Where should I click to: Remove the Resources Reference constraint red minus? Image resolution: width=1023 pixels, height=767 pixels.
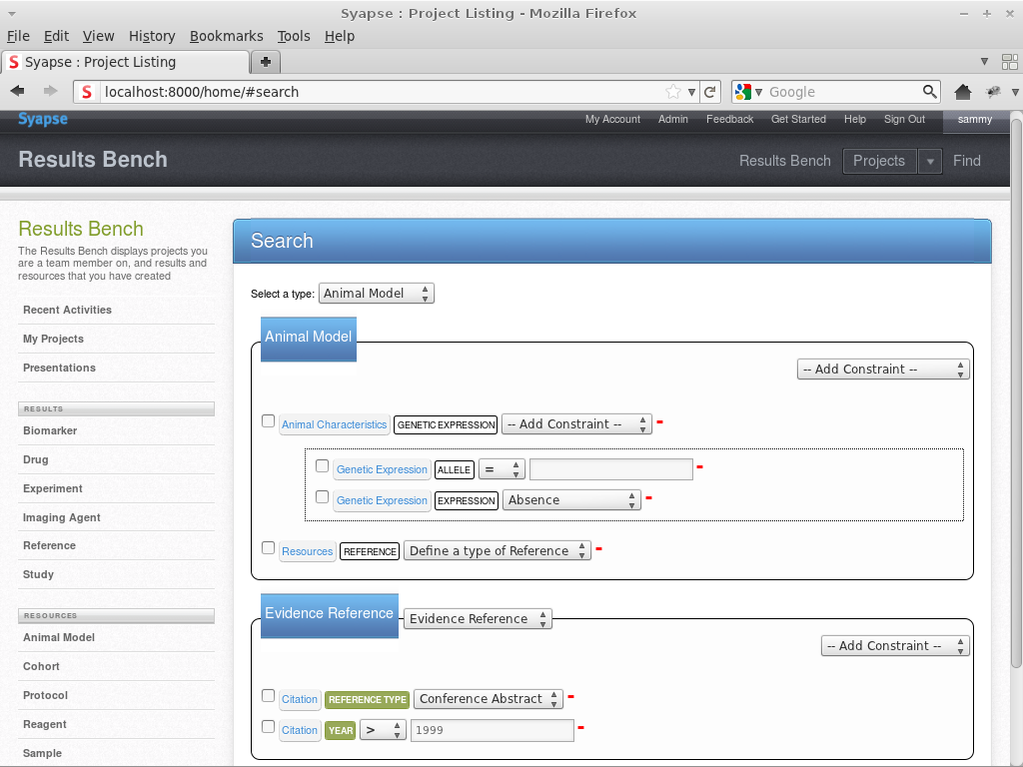pos(599,548)
